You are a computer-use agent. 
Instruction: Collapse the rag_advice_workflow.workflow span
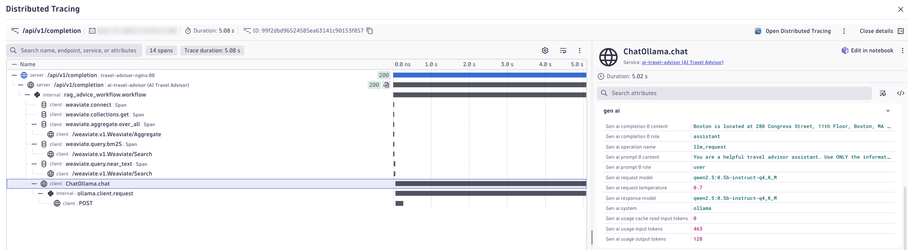click(27, 95)
